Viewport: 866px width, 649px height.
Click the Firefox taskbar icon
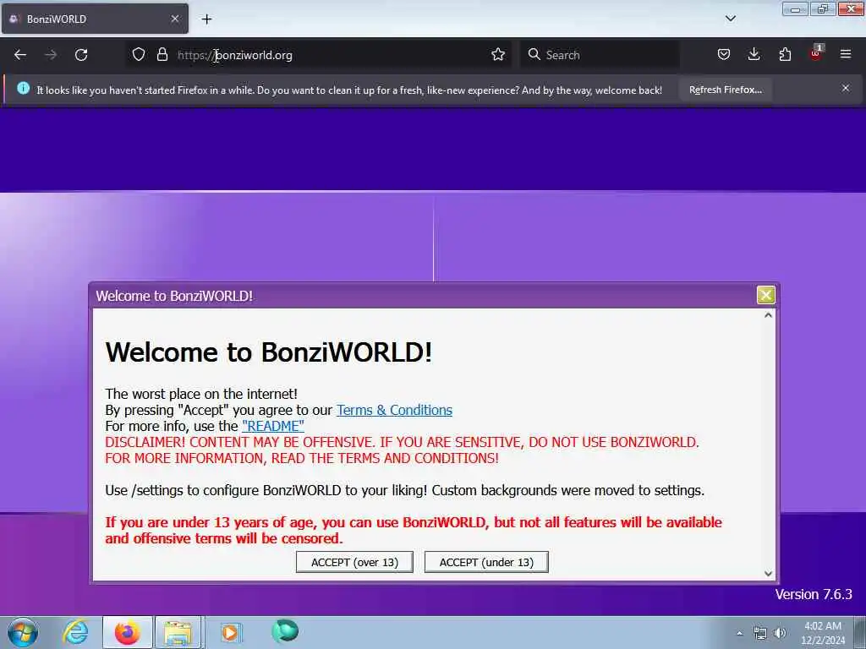(127, 632)
